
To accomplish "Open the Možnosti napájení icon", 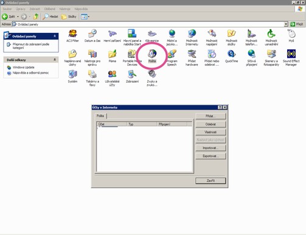I will (212, 37).
